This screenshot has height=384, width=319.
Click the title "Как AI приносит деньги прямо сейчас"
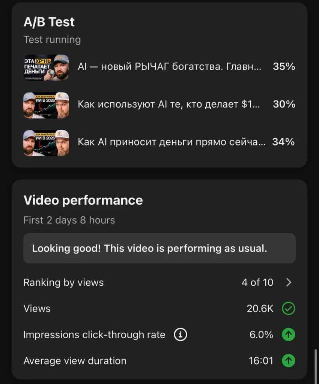coord(172,142)
